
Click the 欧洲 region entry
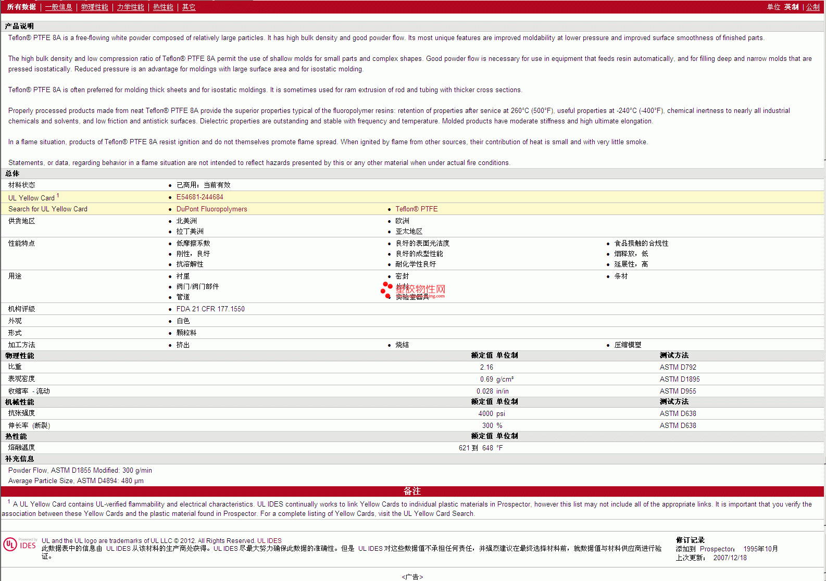pyautogui.click(x=403, y=221)
